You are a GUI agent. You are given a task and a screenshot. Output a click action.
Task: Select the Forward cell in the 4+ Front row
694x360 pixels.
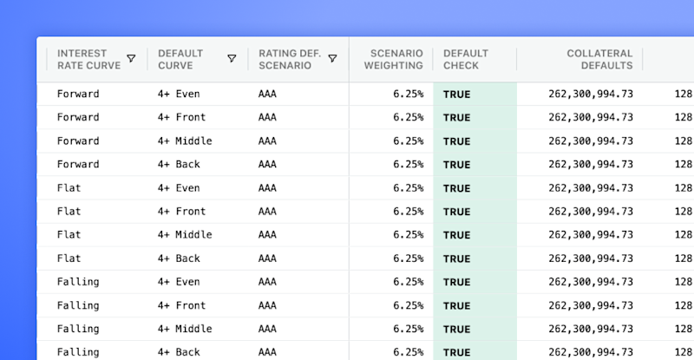pyautogui.click(x=78, y=117)
